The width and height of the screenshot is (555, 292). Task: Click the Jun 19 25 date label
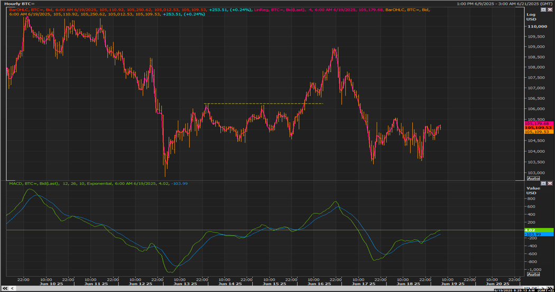pyautogui.click(x=452, y=284)
